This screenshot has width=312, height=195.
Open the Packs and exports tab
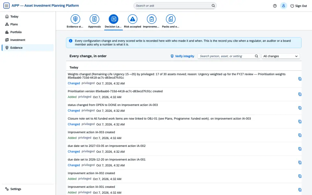(171, 21)
